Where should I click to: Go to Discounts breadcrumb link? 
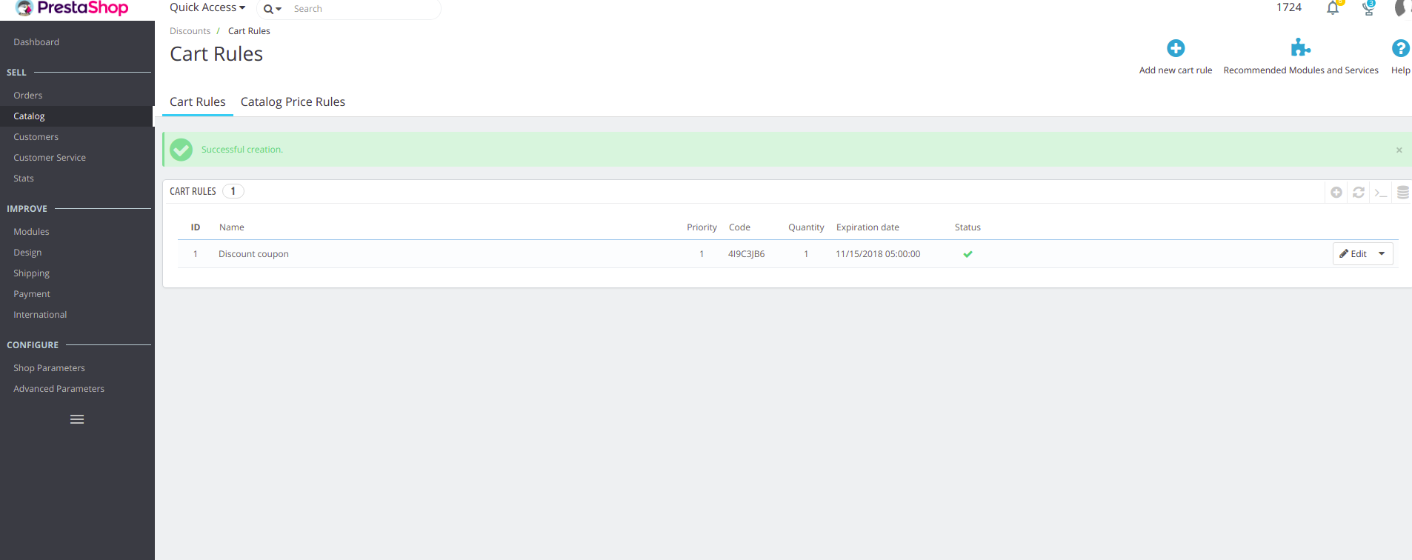[x=190, y=31]
